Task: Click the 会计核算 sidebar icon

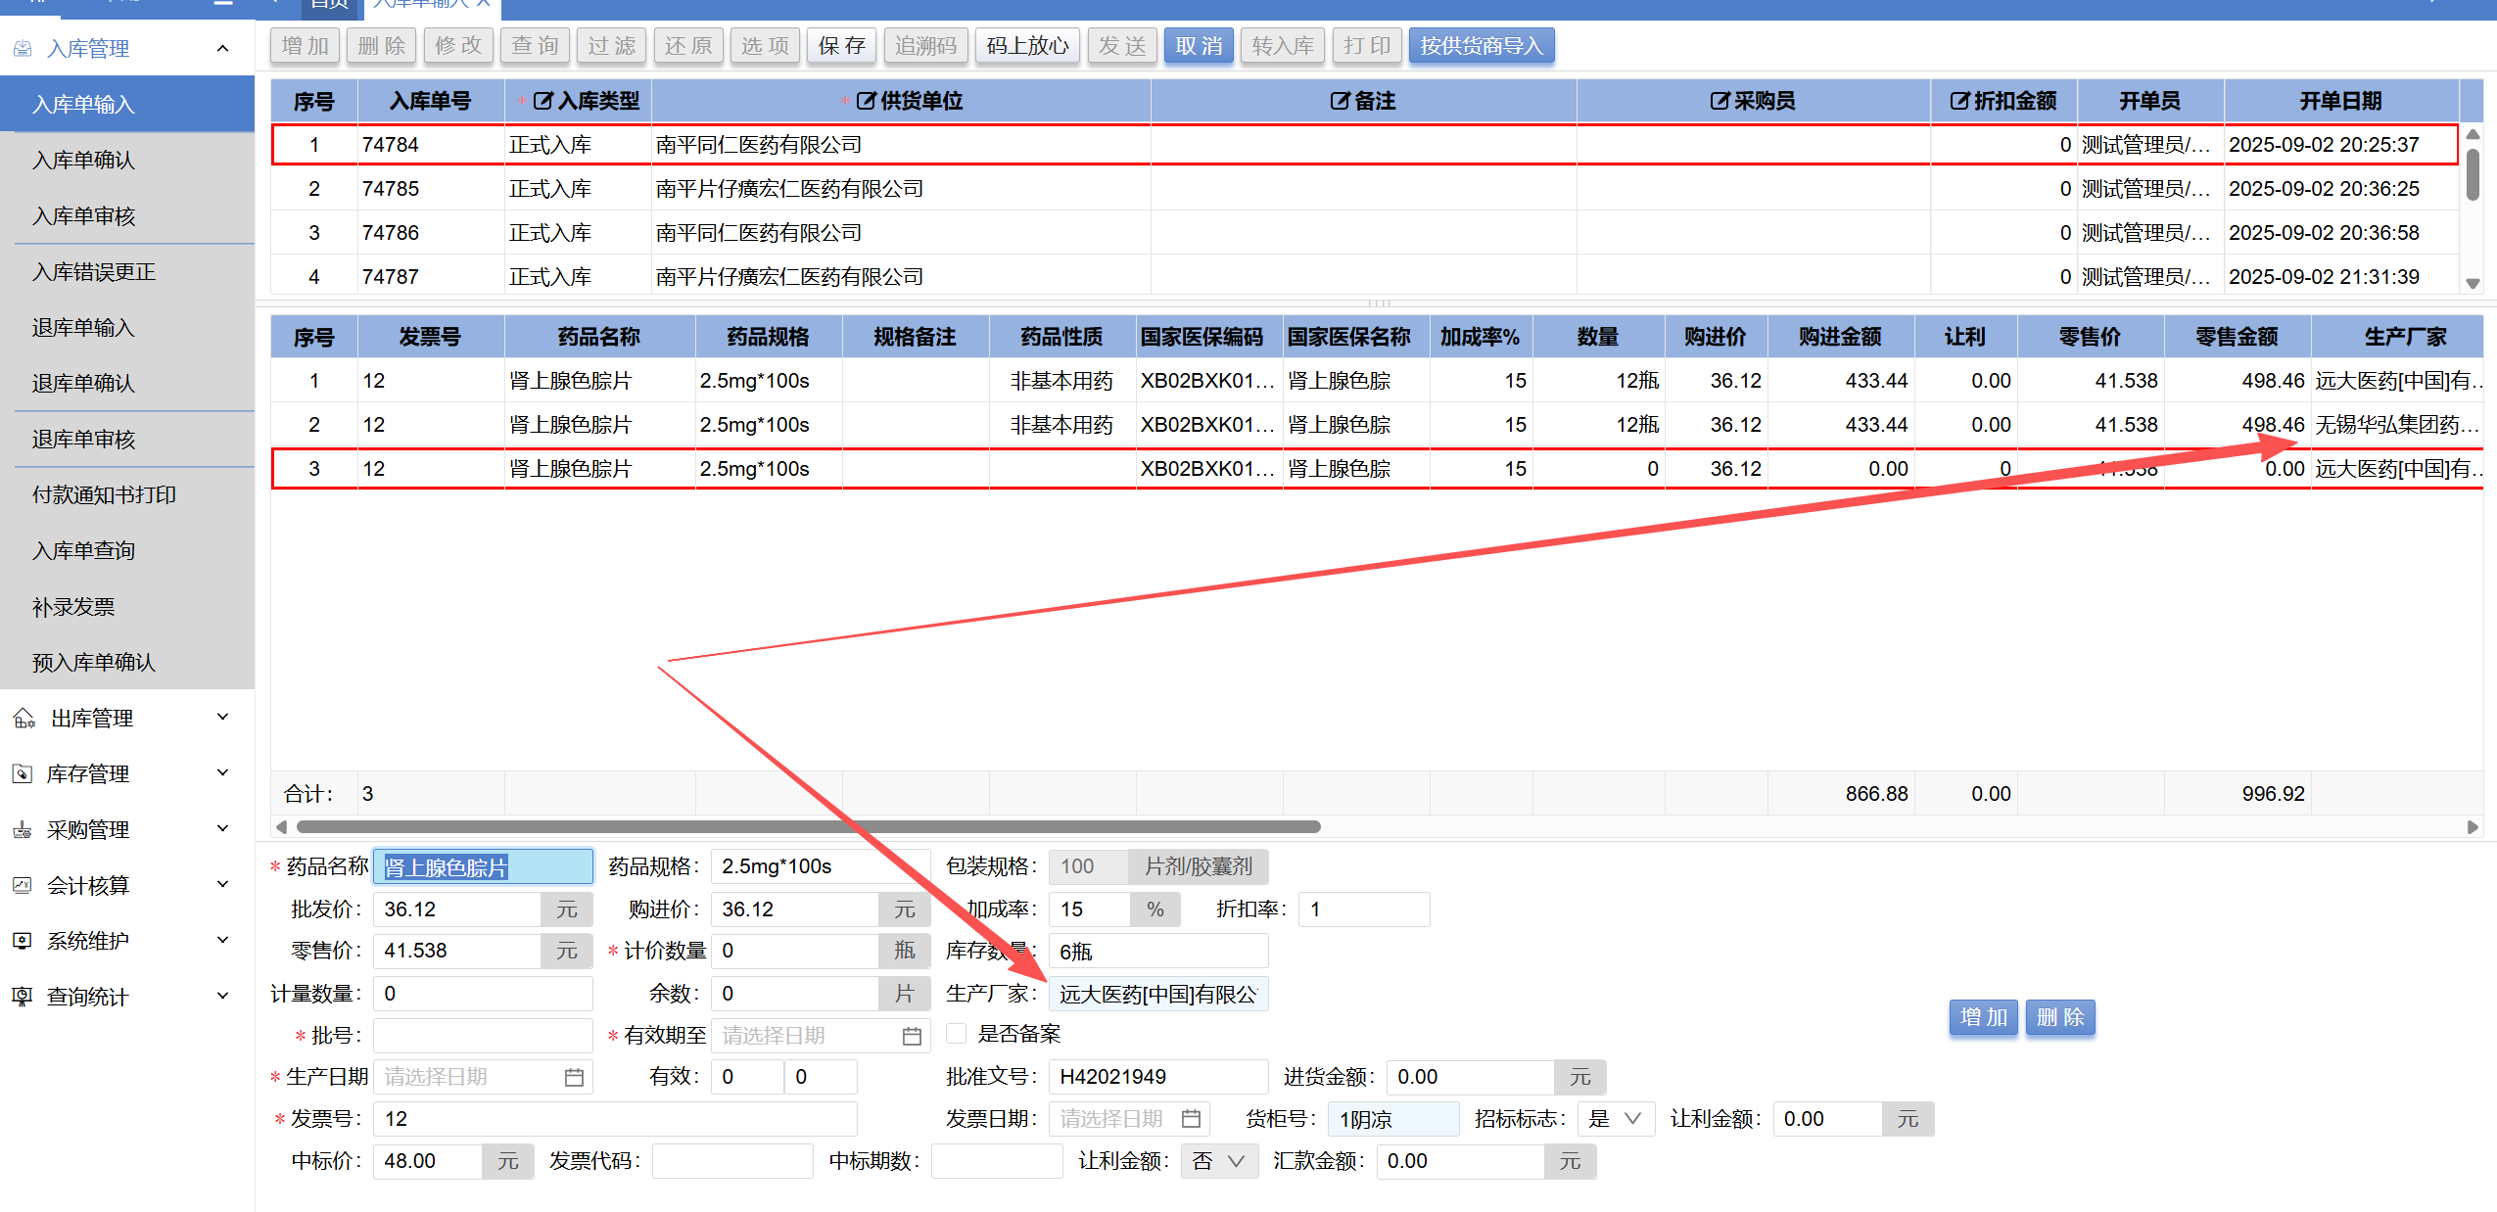Action: [24, 886]
